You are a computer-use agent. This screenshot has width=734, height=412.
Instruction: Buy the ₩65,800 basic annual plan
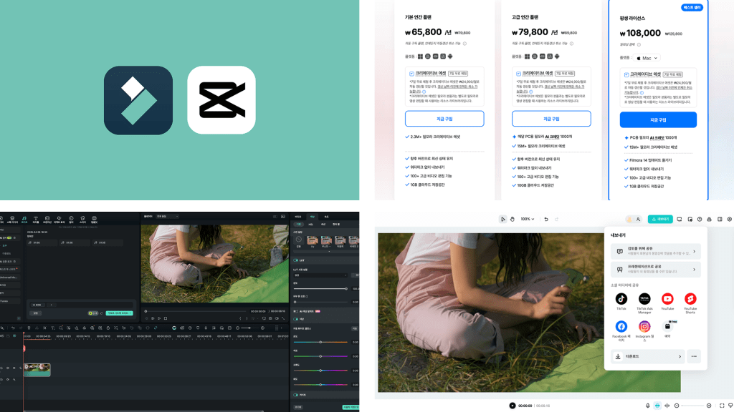tap(444, 119)
